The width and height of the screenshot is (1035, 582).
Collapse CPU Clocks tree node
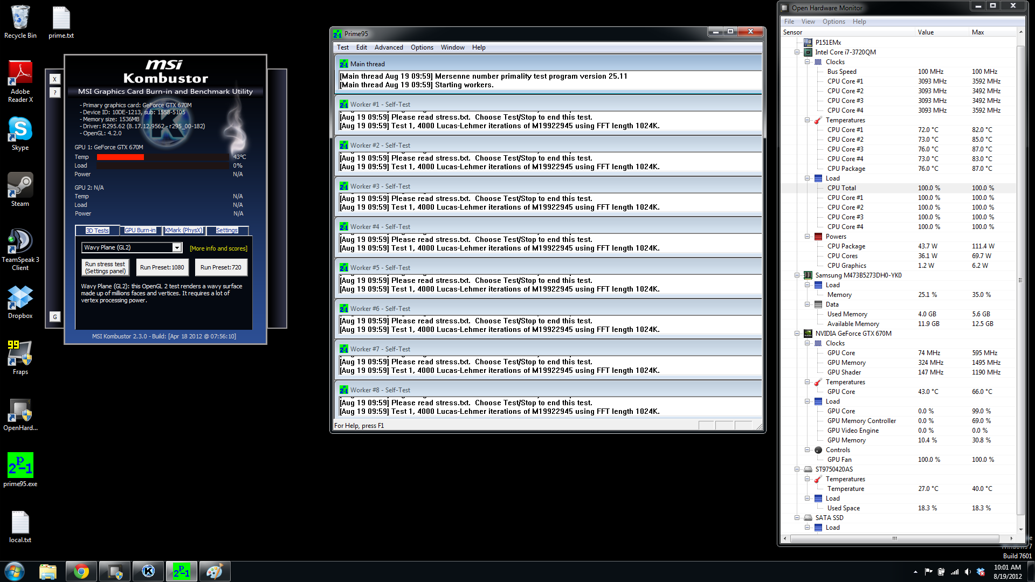pos(808,62)
